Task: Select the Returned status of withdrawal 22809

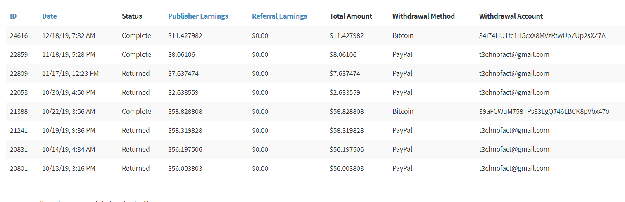Action: click(135, 74)
